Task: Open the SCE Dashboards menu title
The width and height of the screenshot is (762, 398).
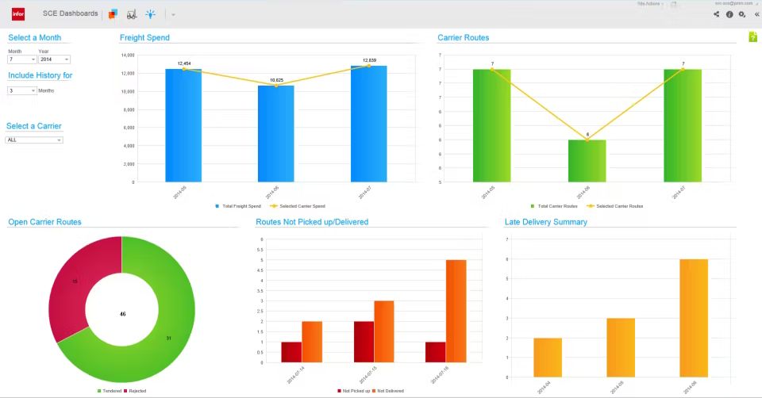Action: (70, 14)
